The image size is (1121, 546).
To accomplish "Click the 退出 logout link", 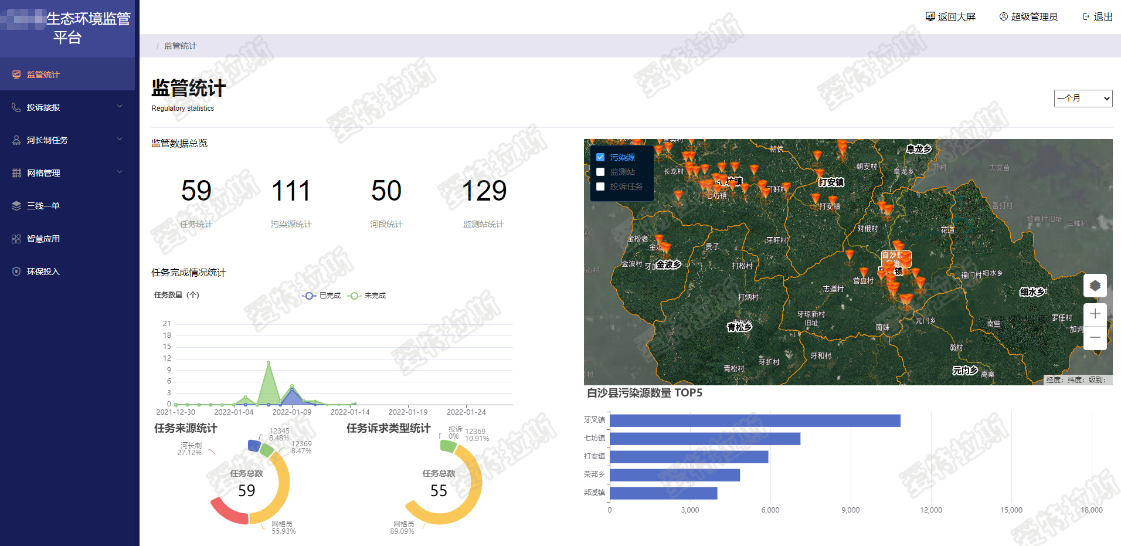I will coord(1098,17).
